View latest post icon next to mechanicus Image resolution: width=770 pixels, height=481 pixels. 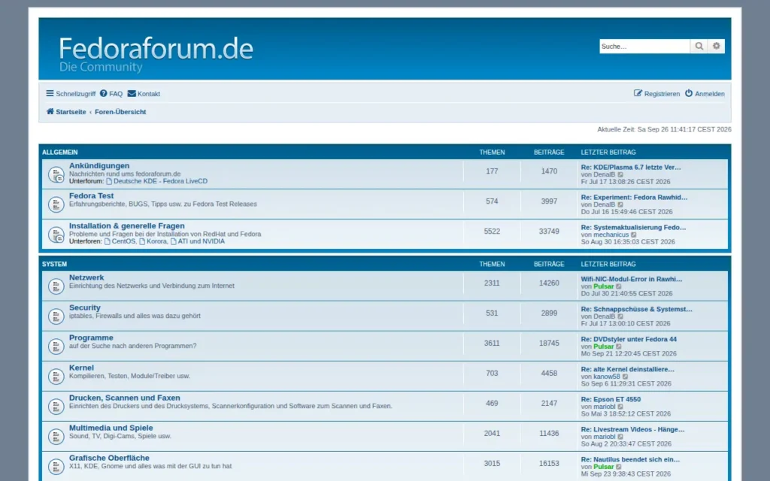pyautogui.click(x=634, y=234)
